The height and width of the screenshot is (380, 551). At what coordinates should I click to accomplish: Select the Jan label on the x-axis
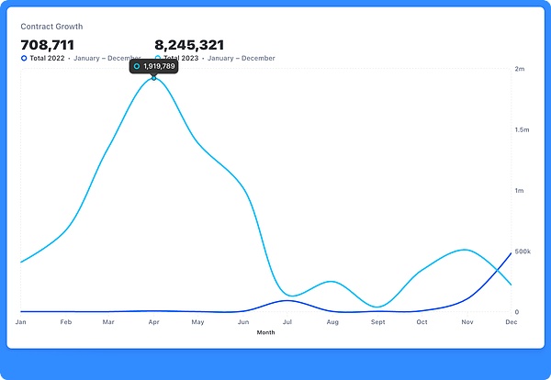tap(20, 322)
